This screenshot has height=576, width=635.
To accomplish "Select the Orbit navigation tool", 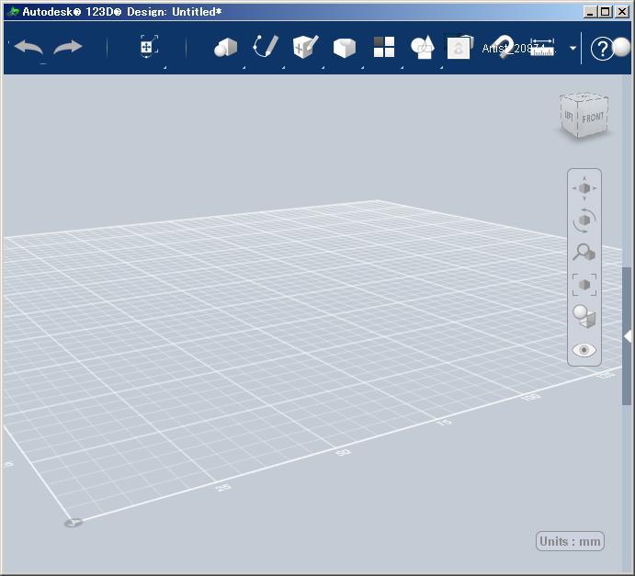I will click(584, 220).
